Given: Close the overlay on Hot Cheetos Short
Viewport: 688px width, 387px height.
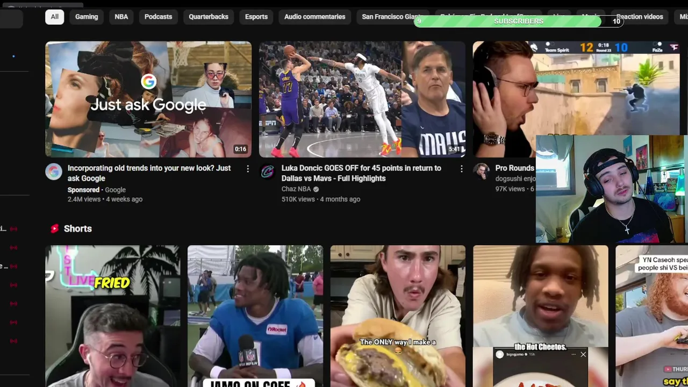Looking at the screenshot, I should click(x=583, y=354).
